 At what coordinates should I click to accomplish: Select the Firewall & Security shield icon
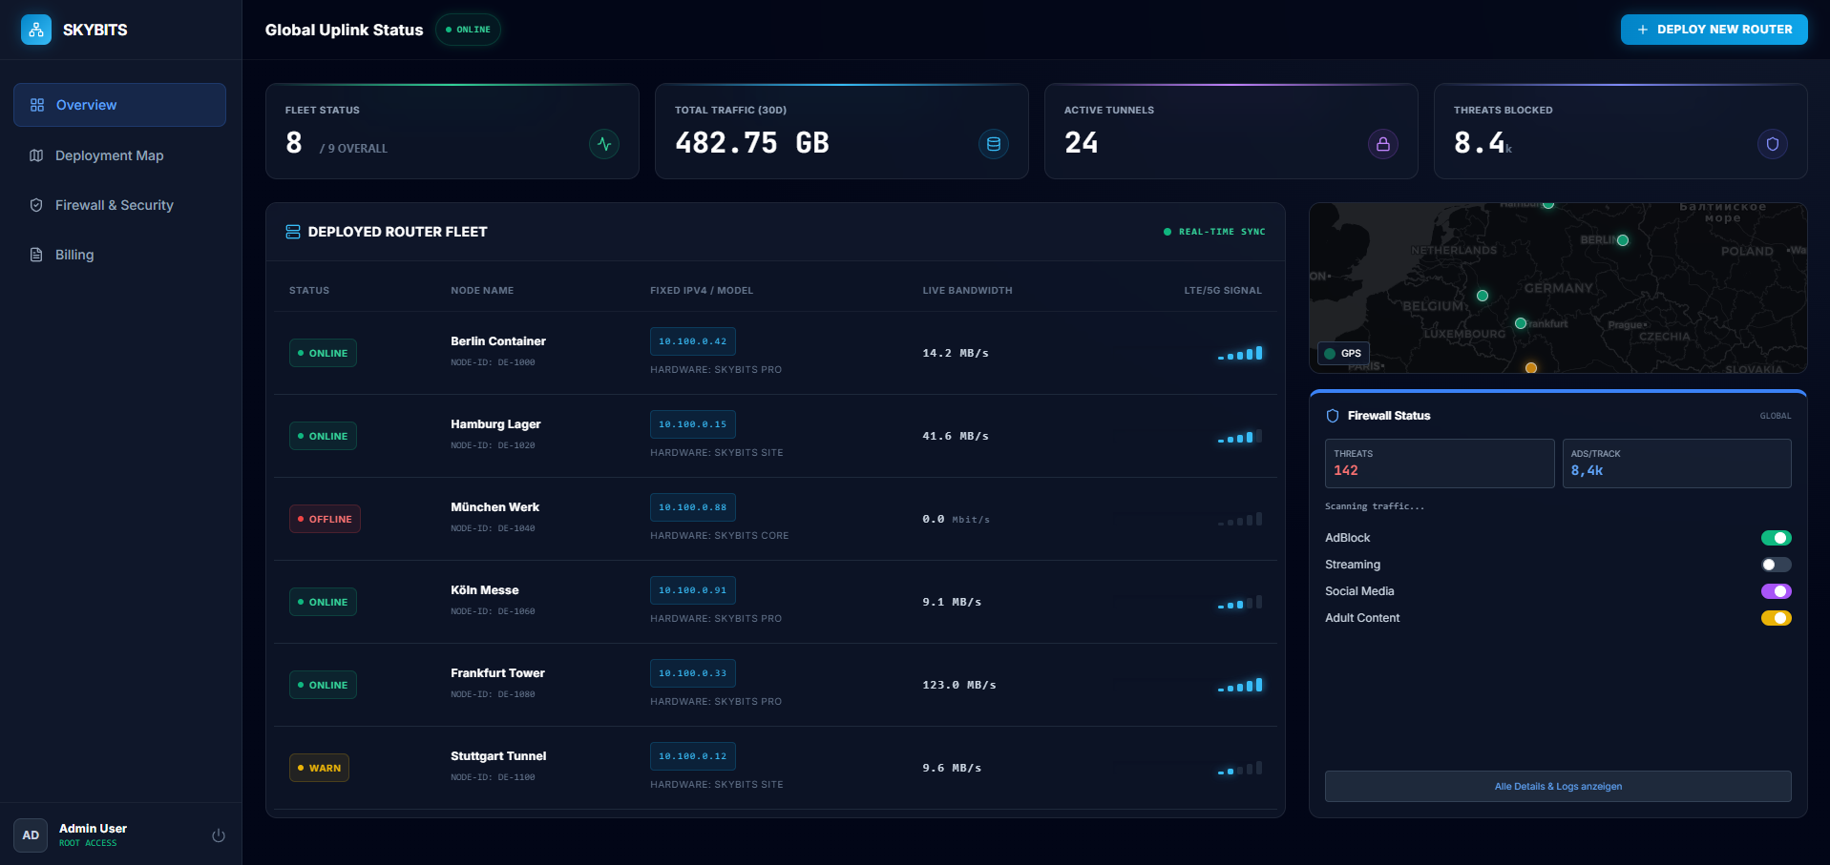(35, 205)
